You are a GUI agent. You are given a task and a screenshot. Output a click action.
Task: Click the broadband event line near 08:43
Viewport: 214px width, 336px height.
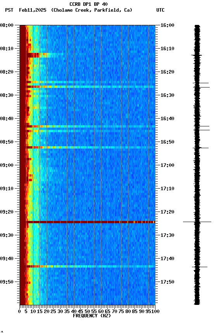(91, 127)
